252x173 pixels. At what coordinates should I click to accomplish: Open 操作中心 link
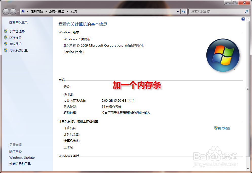click(x=15, y=151)
